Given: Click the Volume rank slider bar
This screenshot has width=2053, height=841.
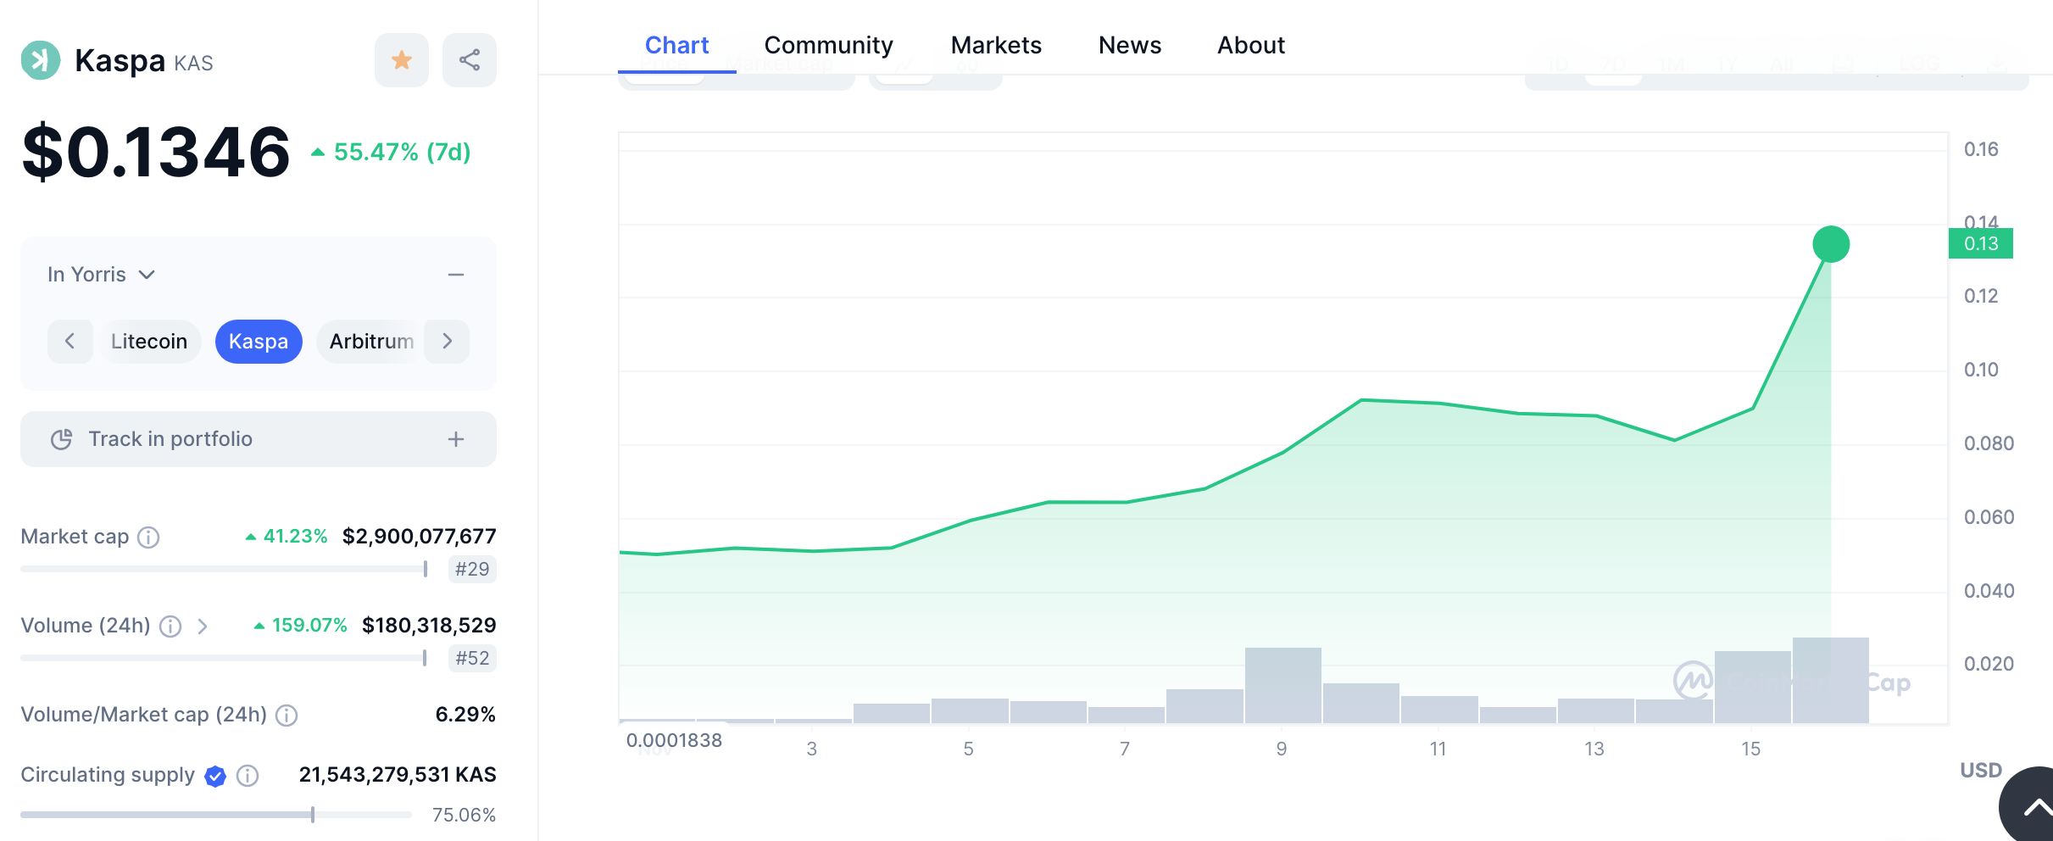Looking at the screenshot, I should coord(224,658).
